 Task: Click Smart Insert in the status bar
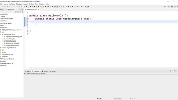point(117,99)
